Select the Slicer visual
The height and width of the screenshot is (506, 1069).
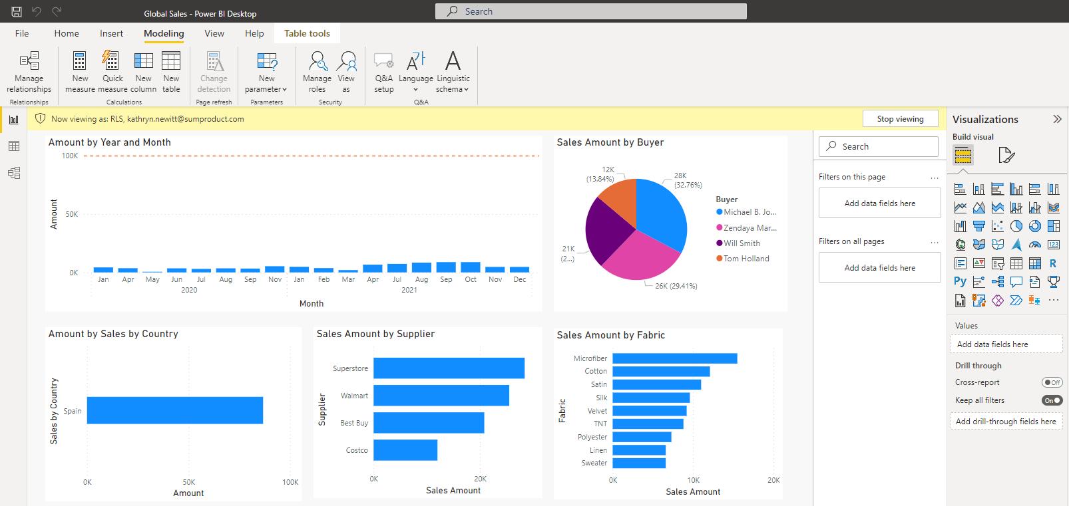click(x=997, y=263)
